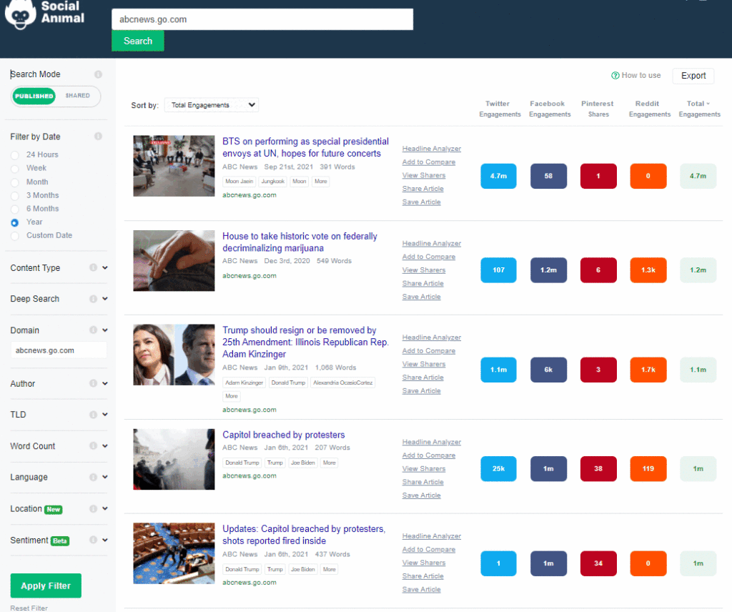
Task: Select the Week date filter
Action: 15,169
